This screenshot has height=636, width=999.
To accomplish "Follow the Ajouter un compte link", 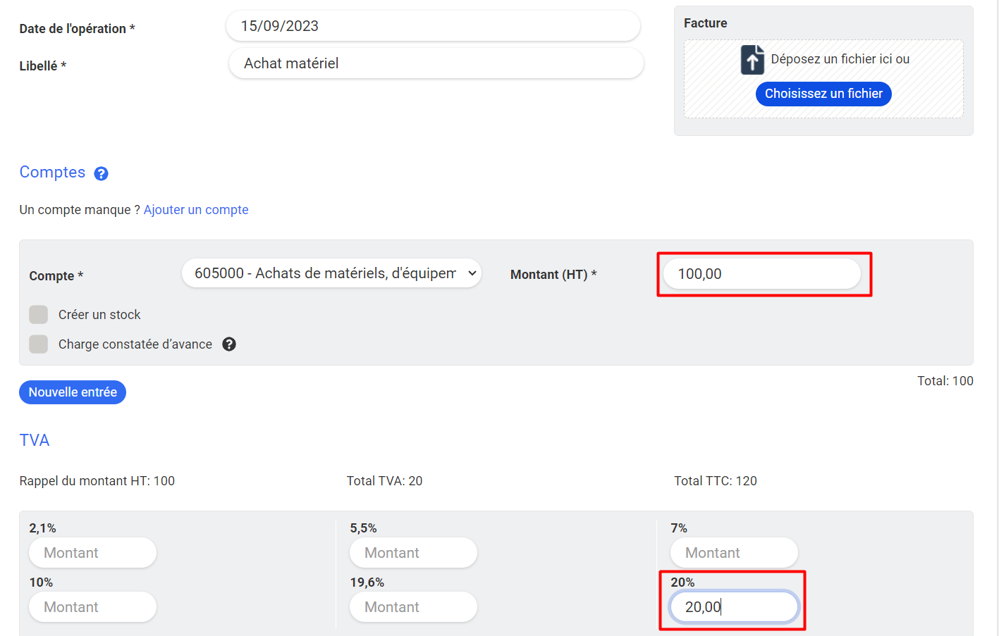I will point(196,210).
